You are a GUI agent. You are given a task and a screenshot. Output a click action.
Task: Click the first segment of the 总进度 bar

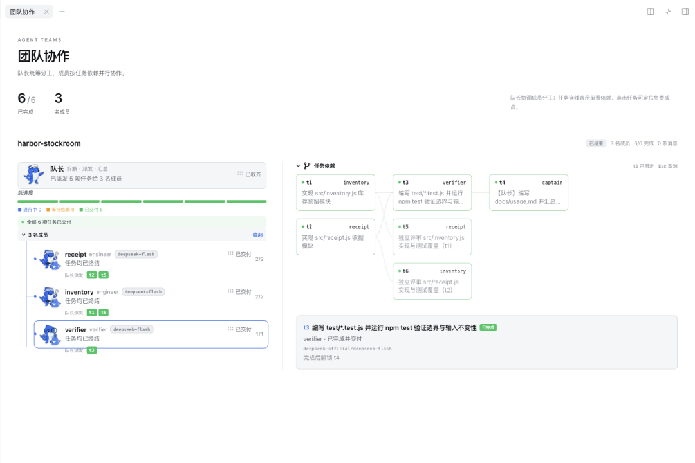(38, 201)
